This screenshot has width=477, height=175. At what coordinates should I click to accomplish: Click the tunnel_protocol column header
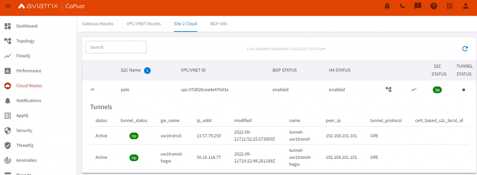point(386,121)
